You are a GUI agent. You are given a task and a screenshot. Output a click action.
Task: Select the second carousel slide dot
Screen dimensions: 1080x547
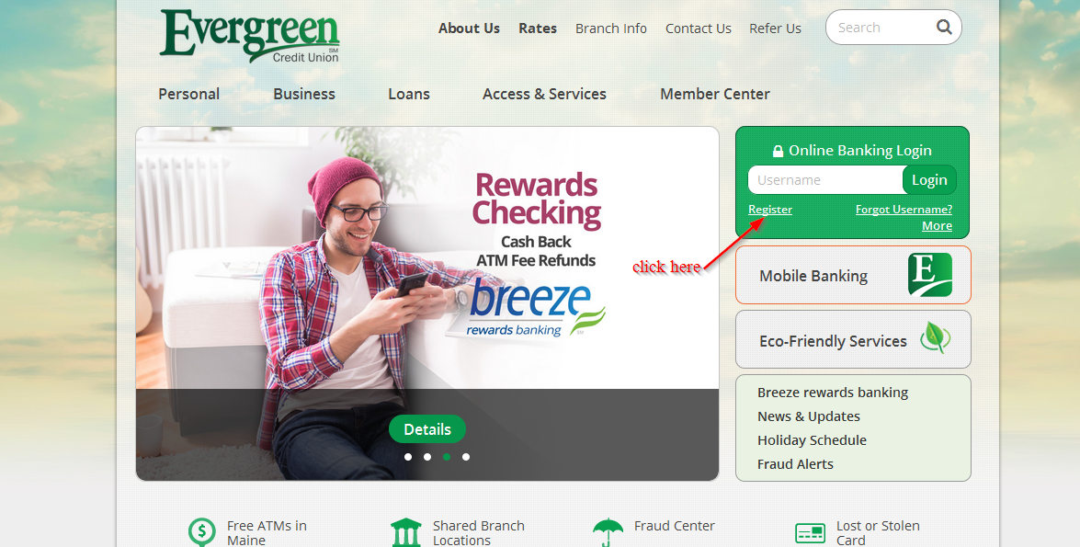coord(427,457)
